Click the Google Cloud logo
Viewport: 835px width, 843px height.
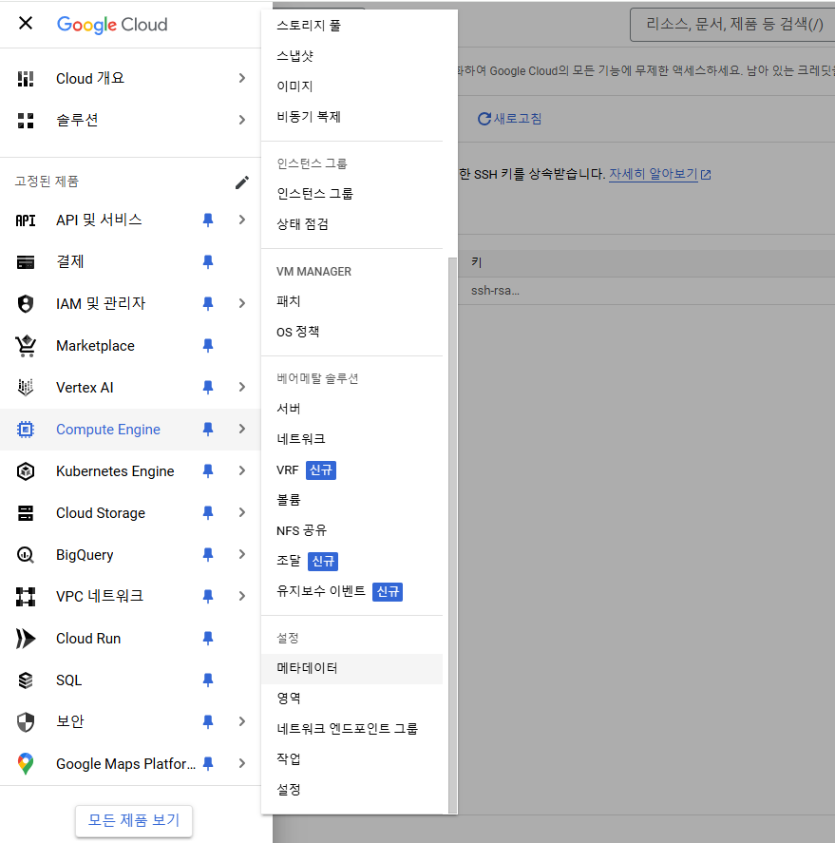click(112, 24)
